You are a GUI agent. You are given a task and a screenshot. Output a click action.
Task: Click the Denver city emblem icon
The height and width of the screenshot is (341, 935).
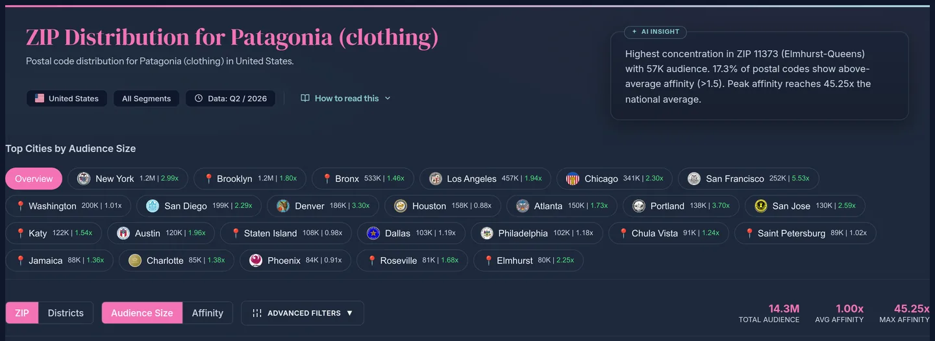283,206
